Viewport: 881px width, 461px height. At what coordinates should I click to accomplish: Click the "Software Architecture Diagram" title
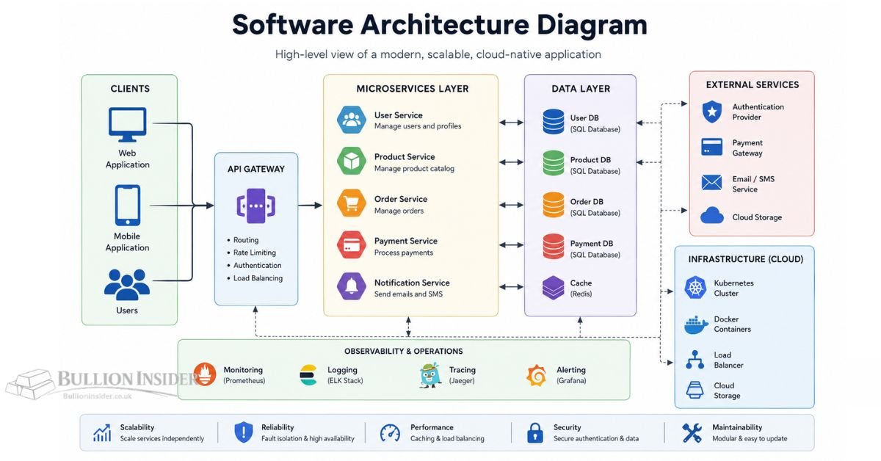pos(440,24)
